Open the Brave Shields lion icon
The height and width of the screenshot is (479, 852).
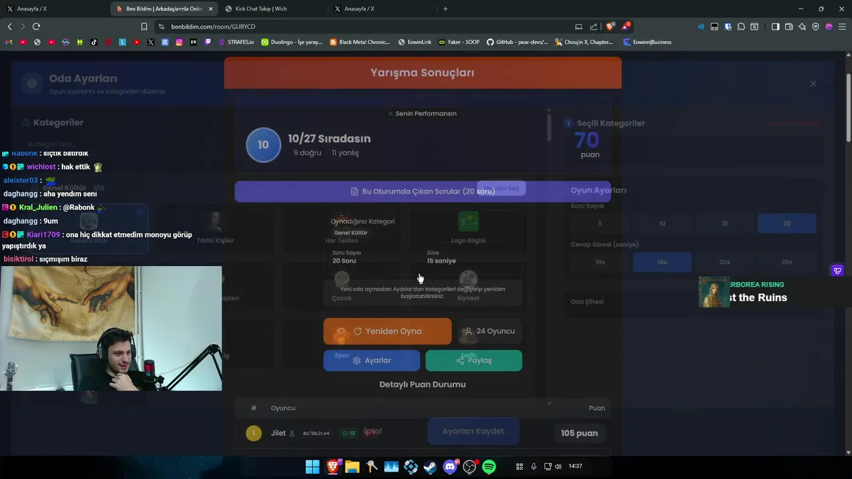point(610,27)
